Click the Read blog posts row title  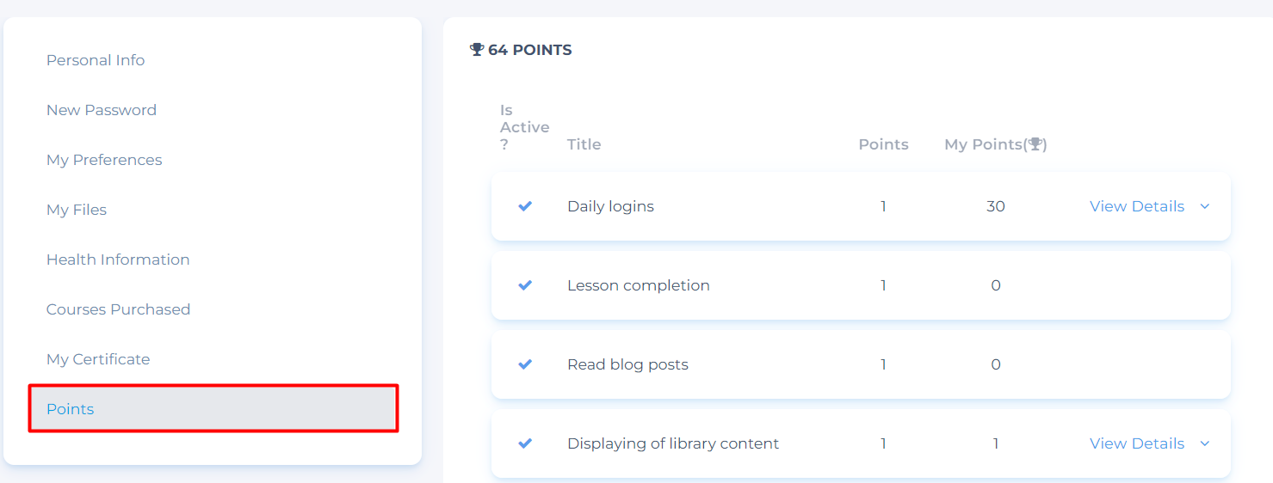point(627,364)
